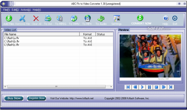Fast forward the preview video
Image resolution: width=187 pixels, height=111 pixels.
coord(164,87)
